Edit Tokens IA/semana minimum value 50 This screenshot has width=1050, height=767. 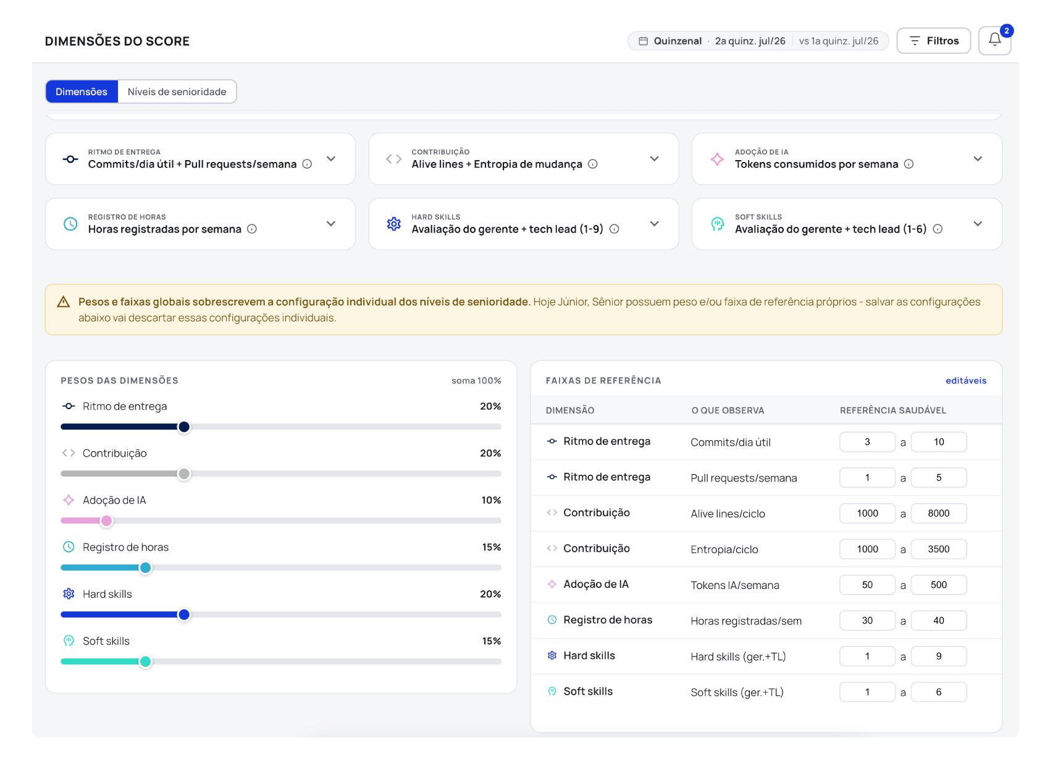(x=867, y=585)
